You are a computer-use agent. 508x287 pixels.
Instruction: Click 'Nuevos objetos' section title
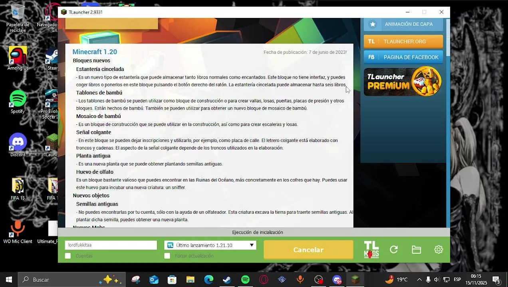[91, 195]
